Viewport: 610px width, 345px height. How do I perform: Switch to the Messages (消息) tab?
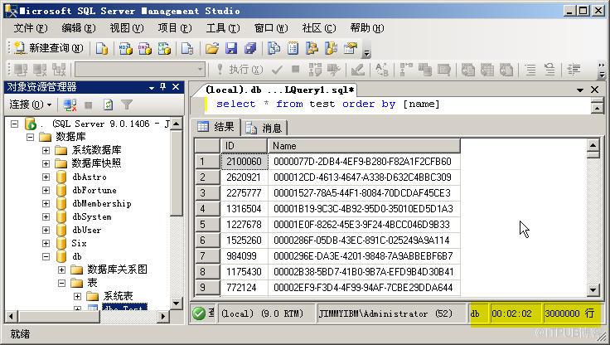(264, 128)
